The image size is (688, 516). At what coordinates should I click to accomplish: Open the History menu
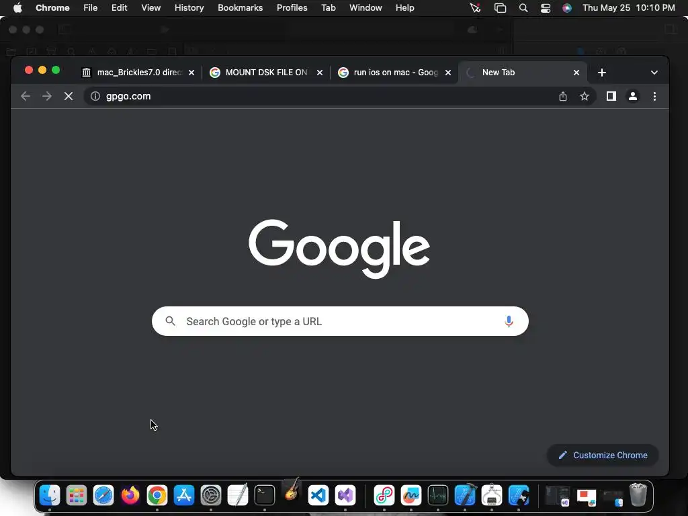pyautogui.click(x=189, y=7)
